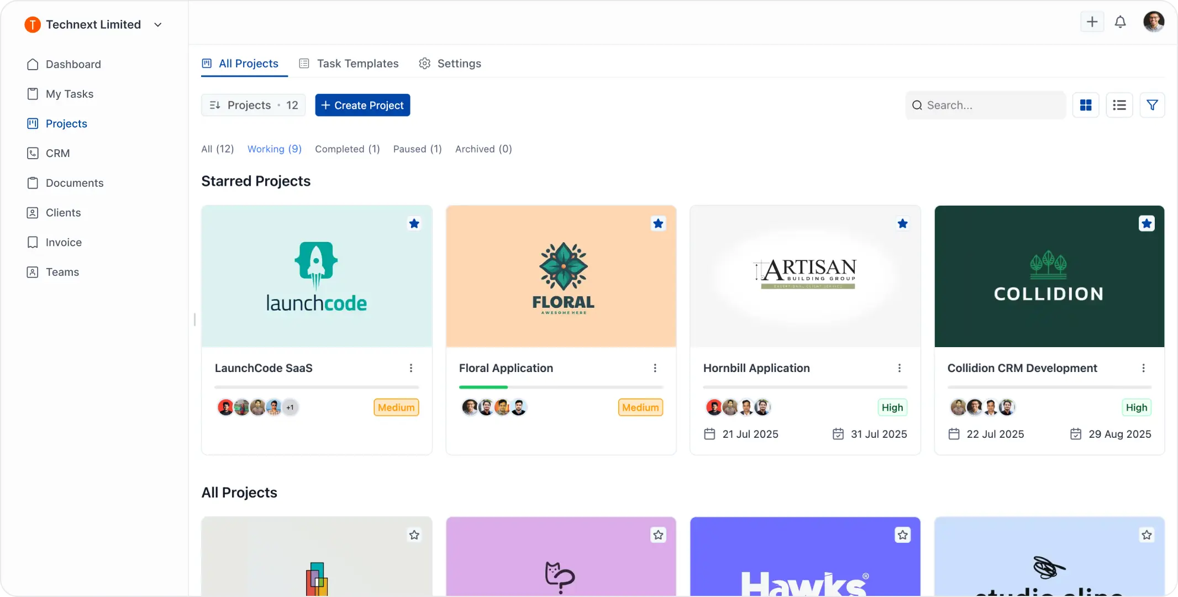Open the user profile avatar
This screenshot has height=597, width=1178.
coord(1154,22)
